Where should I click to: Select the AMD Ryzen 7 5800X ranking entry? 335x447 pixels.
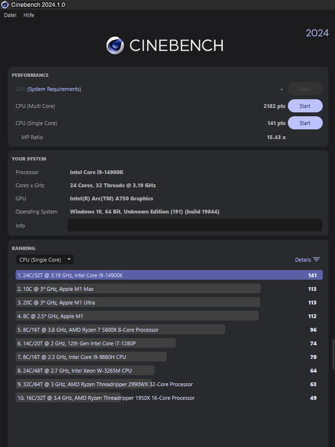169,330
